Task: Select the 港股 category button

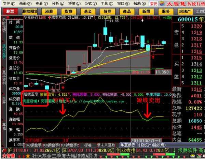Action: click(x=49, y=12)
